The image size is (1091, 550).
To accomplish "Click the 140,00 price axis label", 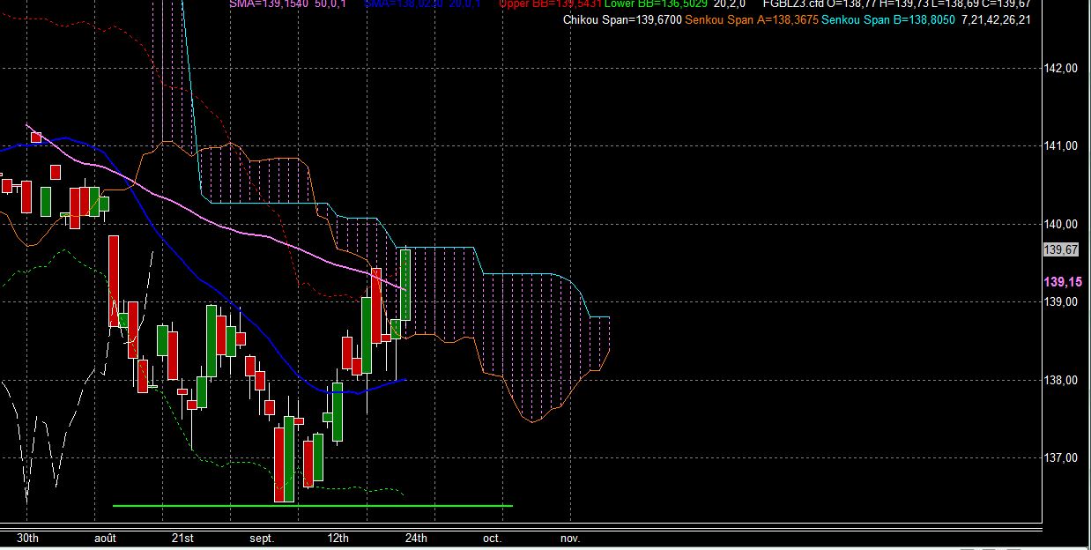I will 1060,224.
